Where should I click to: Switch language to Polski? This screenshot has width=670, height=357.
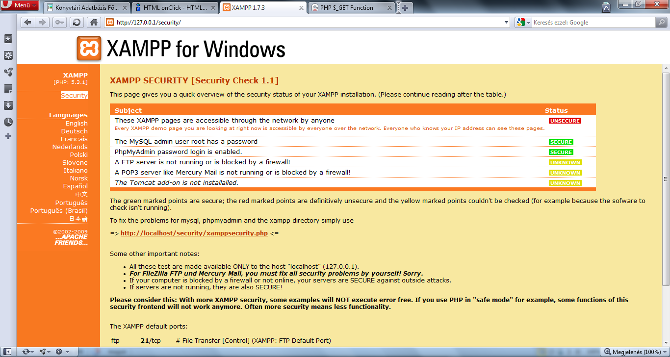(x=79, y=154)
